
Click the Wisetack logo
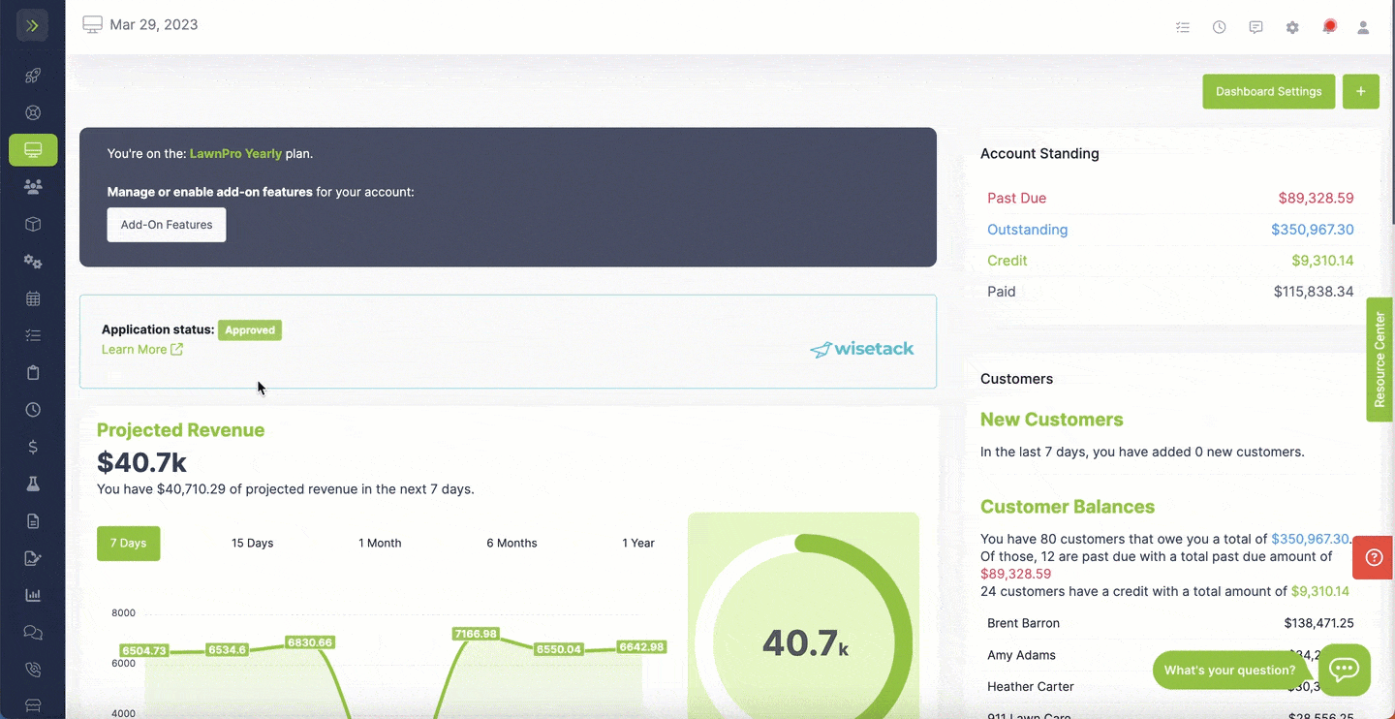click(861, 349)
